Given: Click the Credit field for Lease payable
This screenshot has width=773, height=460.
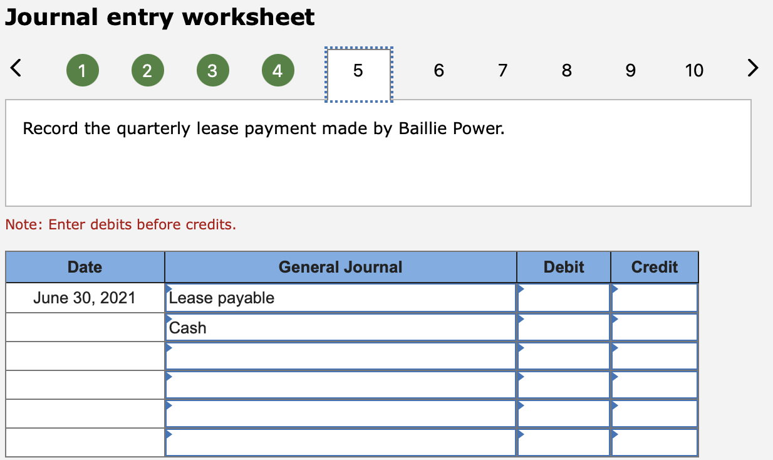Looking at the screenshot, I should 655,298.
